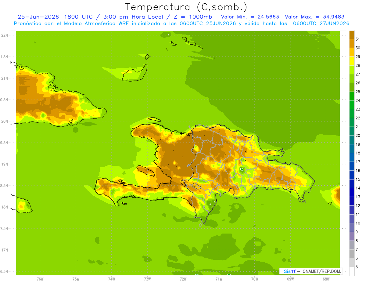Click the '76W' longitude label

[40, 279]
